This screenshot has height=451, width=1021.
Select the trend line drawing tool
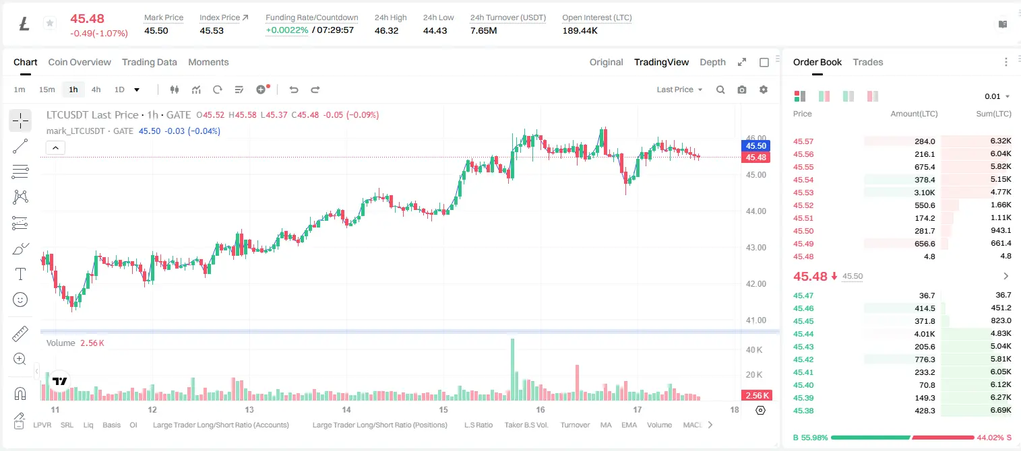pos(20,146)
